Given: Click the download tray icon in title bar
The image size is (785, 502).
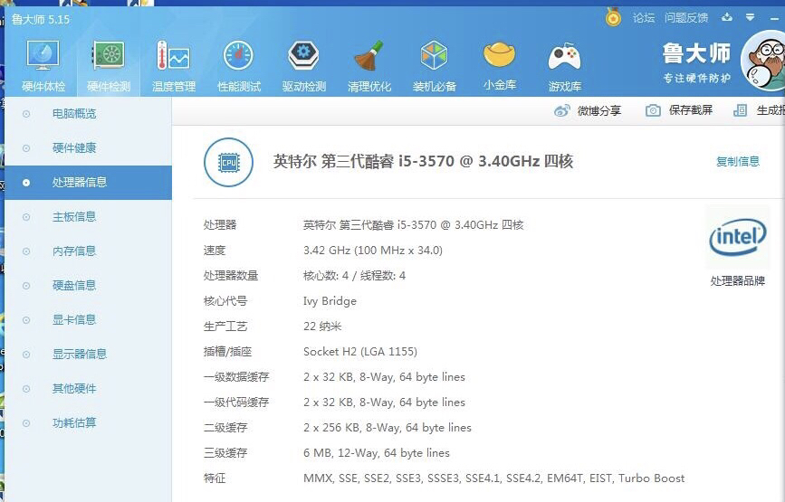Looking at the screenshot, I should tap(727, 17).
